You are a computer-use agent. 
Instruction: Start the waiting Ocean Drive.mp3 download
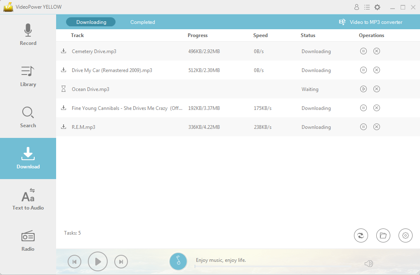[x=363, y=89]
